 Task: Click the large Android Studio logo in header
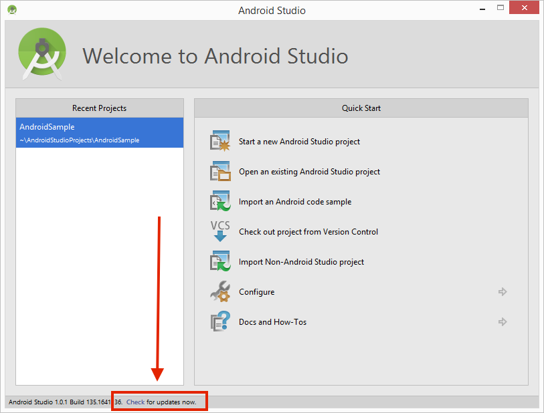42,54
